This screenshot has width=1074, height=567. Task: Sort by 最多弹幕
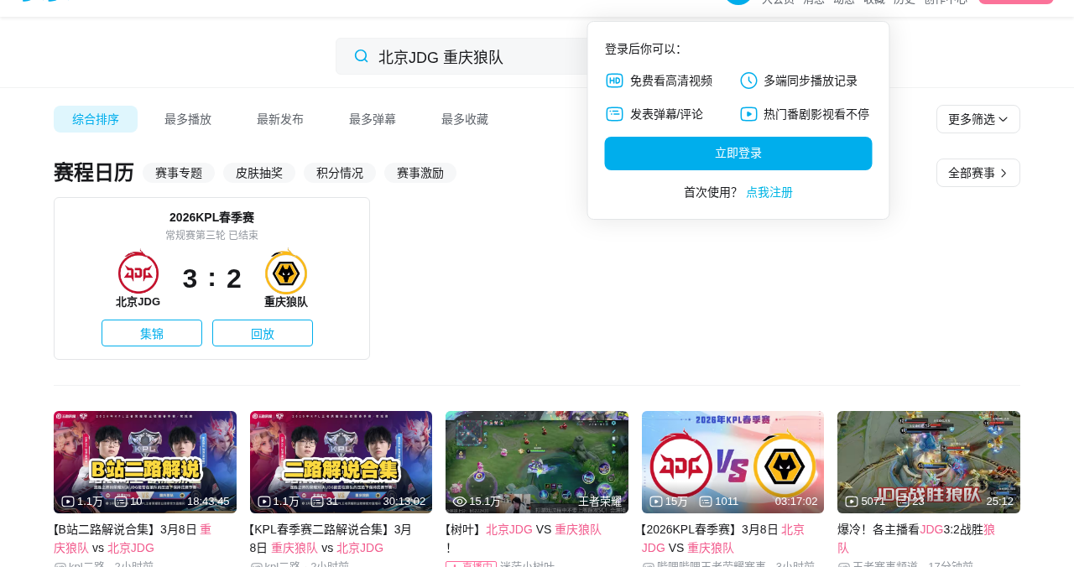coord(373,119)
